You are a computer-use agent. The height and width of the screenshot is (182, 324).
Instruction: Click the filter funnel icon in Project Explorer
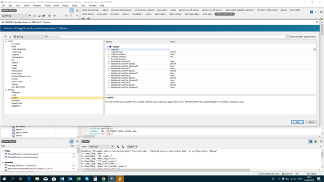(x=71, y=16)
